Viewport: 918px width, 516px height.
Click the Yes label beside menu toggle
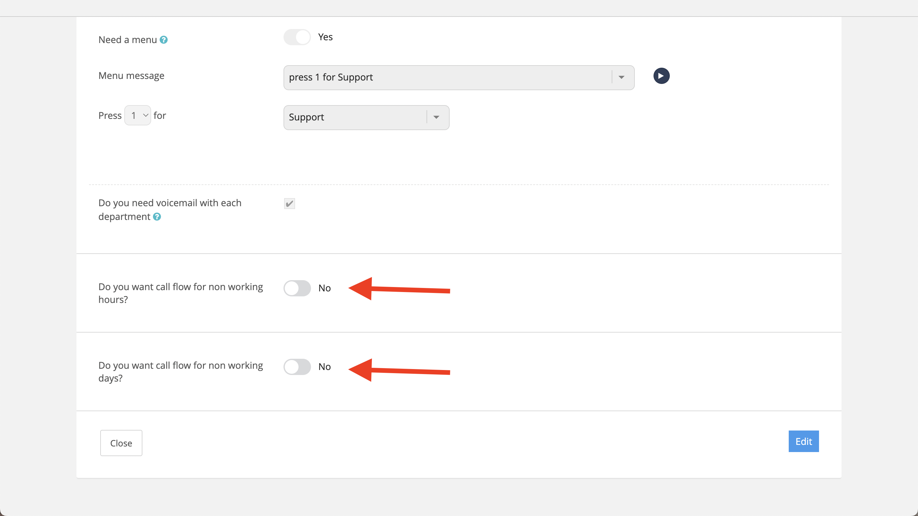click(x=325, y=37)
